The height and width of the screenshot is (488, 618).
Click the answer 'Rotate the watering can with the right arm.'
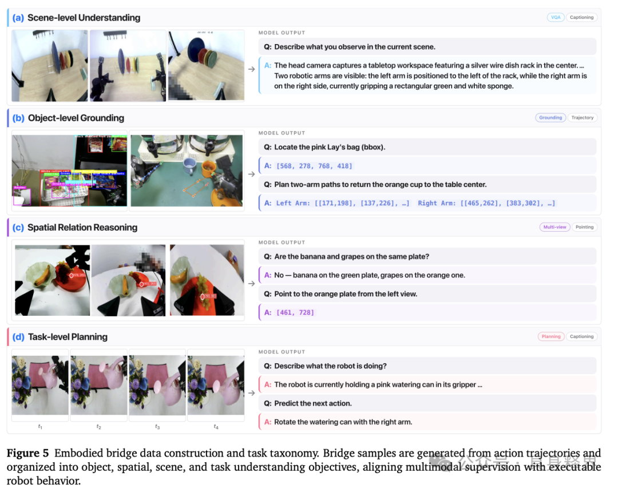click(x=427, y=422)
